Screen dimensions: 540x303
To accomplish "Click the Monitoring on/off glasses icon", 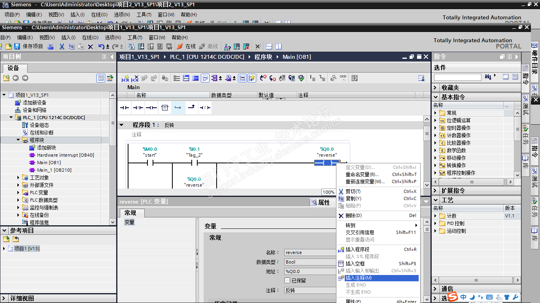I will (343, 78).
